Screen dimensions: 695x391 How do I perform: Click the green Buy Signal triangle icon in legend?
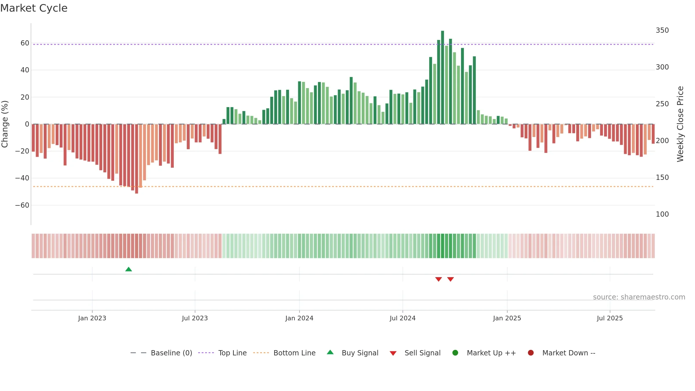330,352
